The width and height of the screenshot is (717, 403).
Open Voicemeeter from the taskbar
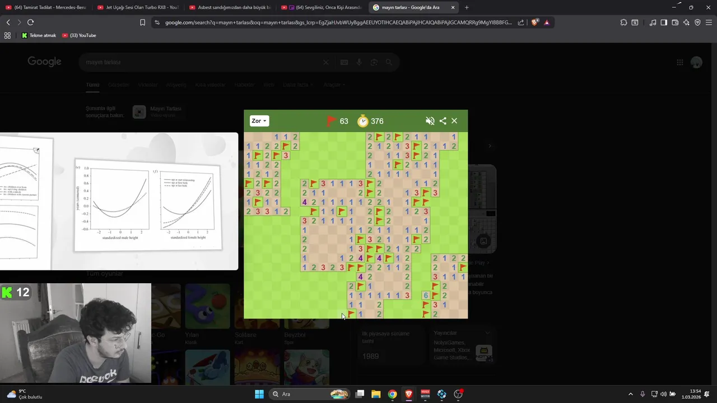coord(426,394)
